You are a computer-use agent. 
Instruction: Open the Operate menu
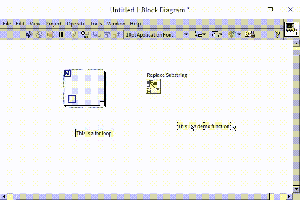click(76, 24)
